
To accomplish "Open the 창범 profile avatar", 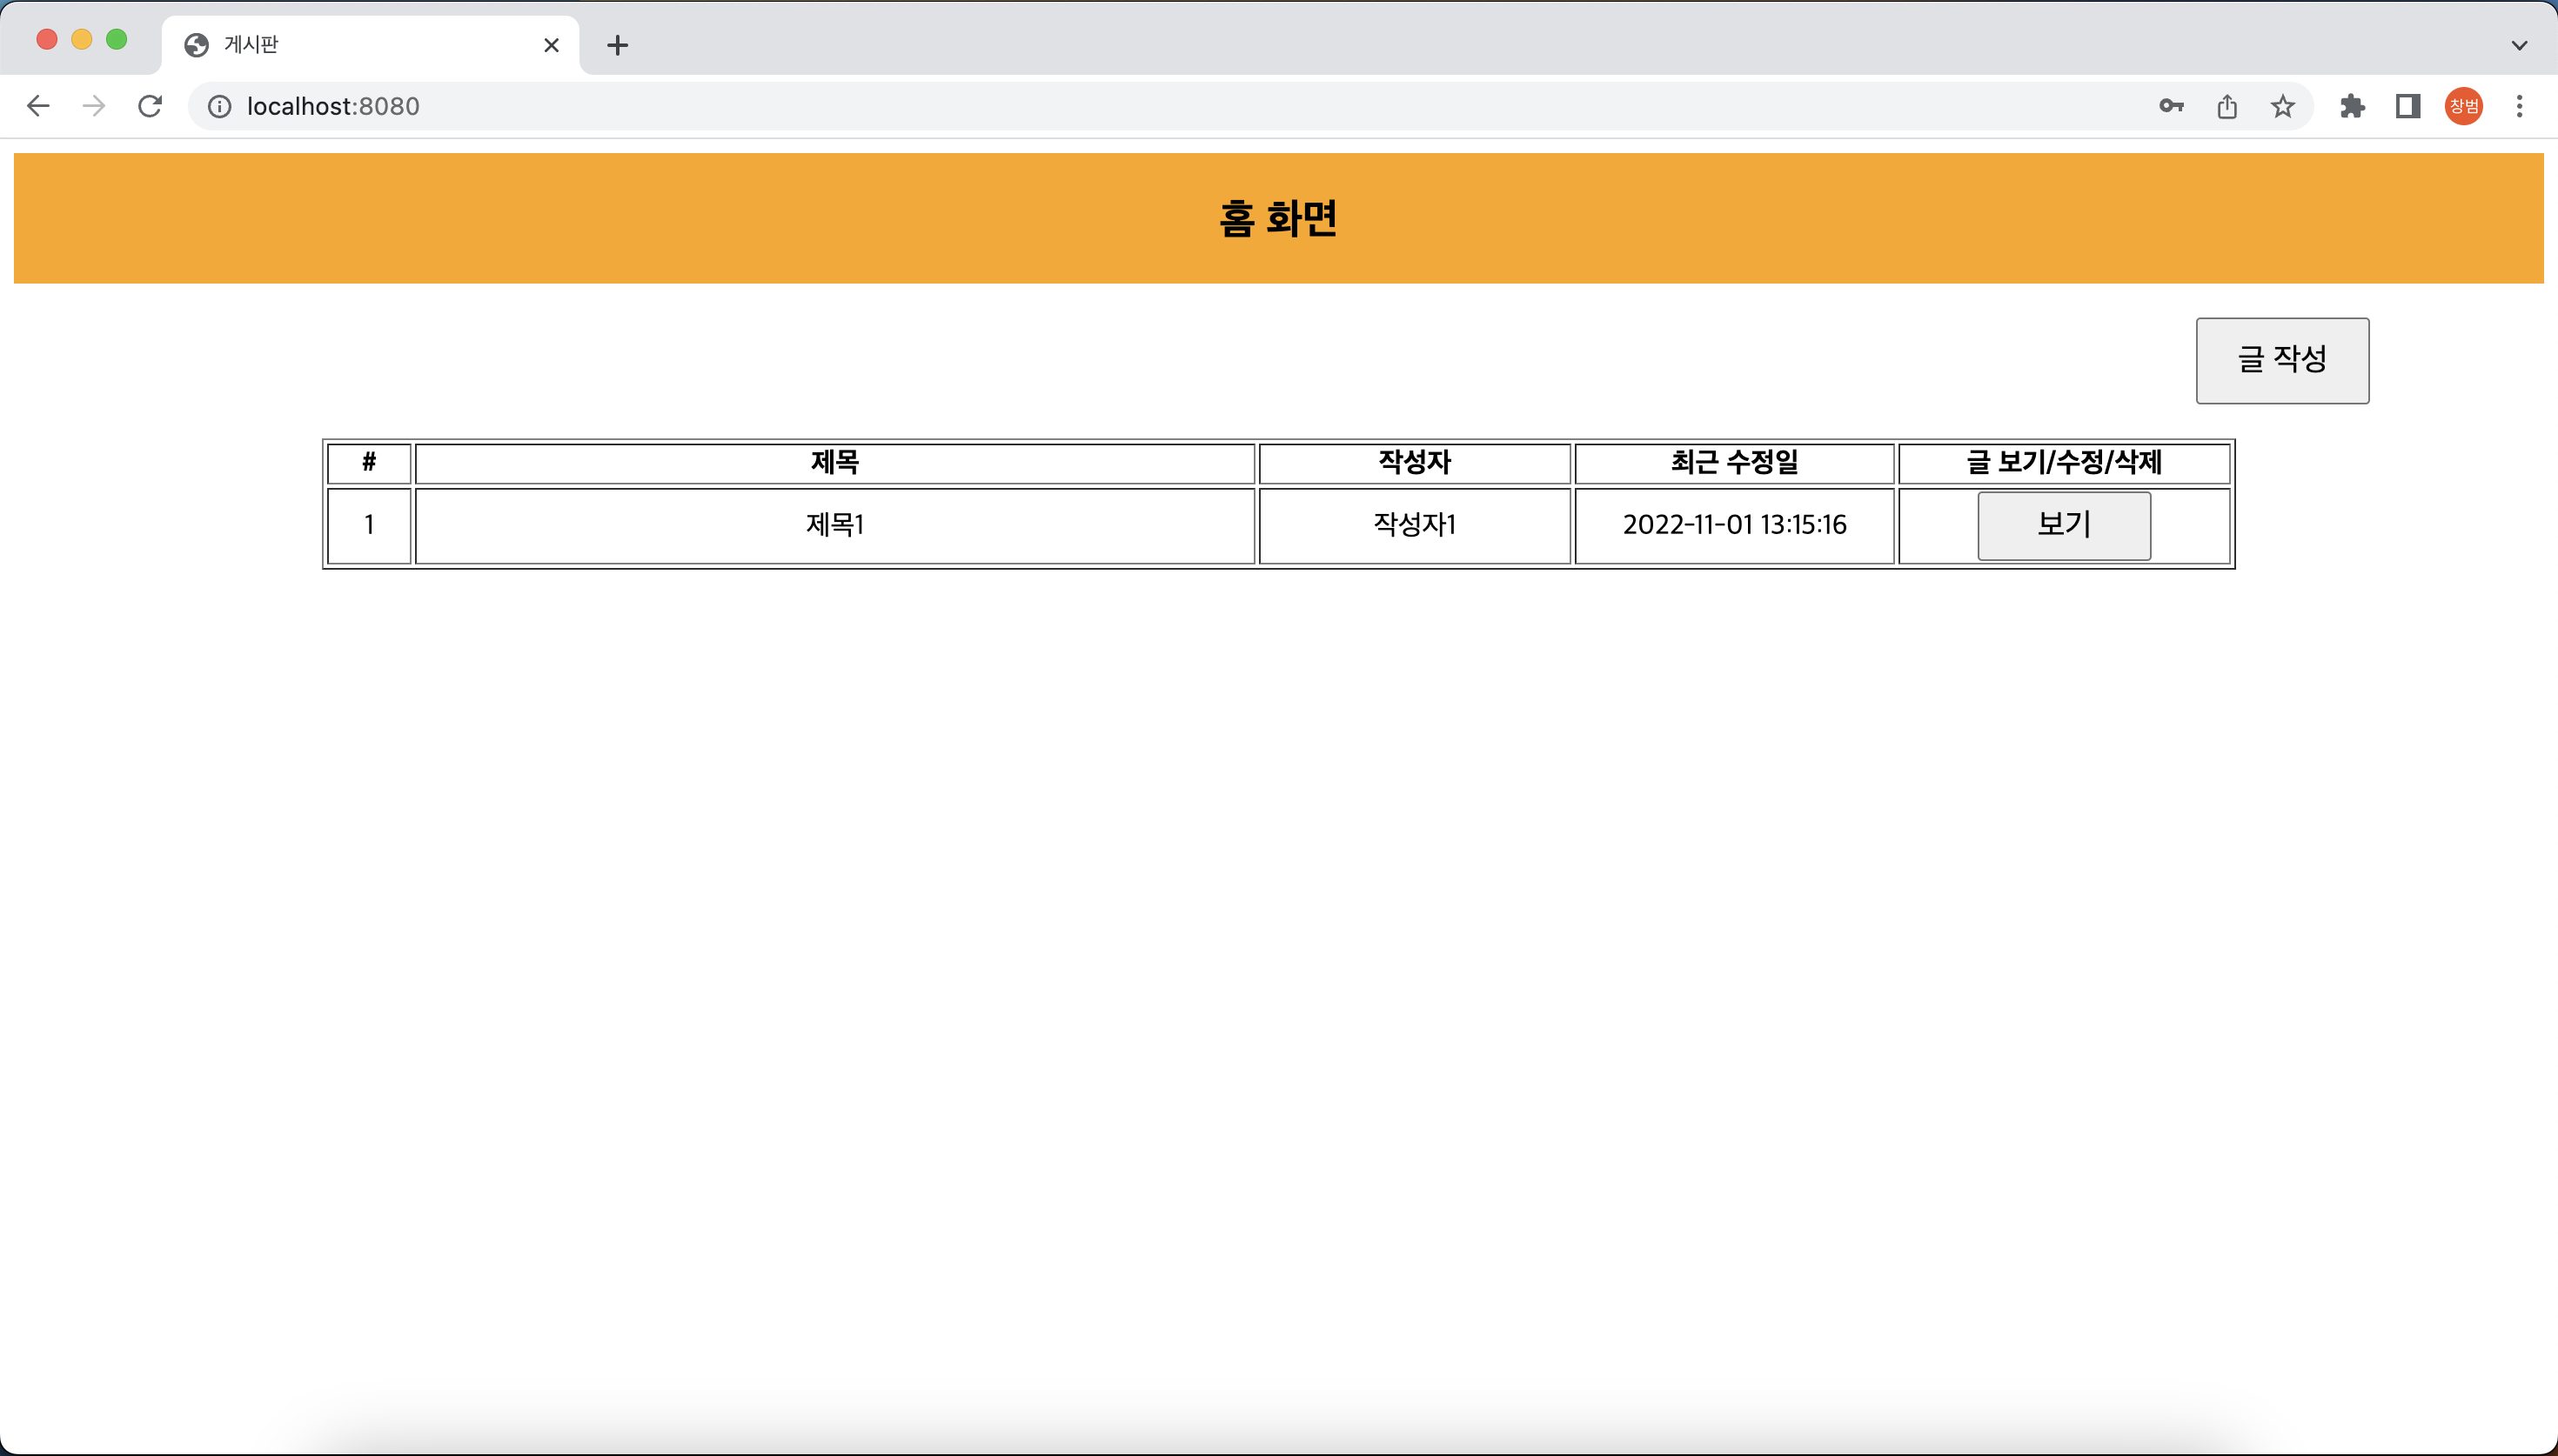I will [2463, 106].
